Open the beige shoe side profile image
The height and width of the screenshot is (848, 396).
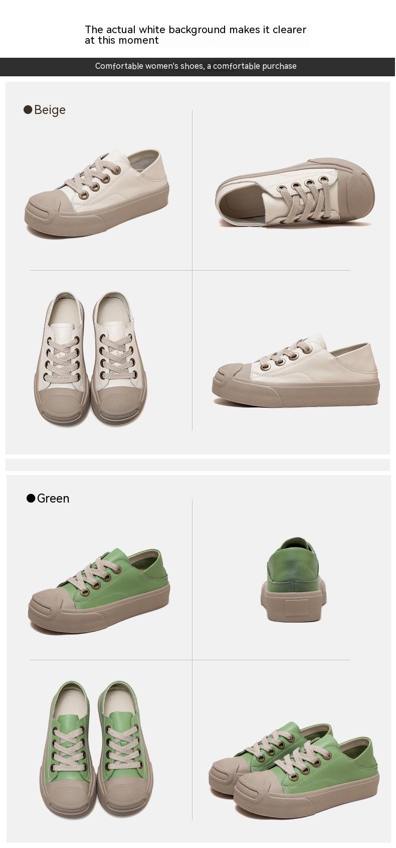[x=296, y=371]
